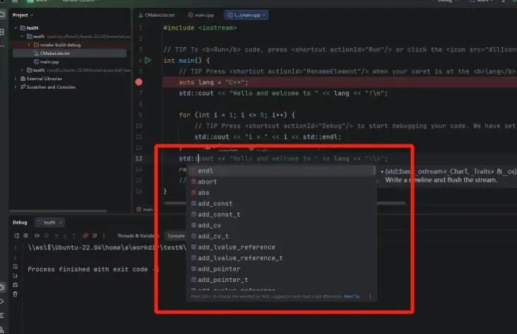The width and height of the screenshot is (517, 334).
Task: Open the Structure tool window icon
Action: [2, 32]
